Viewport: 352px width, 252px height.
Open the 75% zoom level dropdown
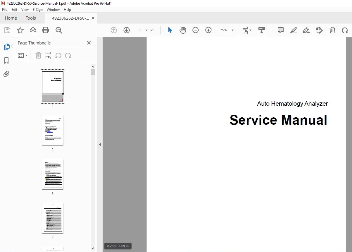tap(227, 30)
